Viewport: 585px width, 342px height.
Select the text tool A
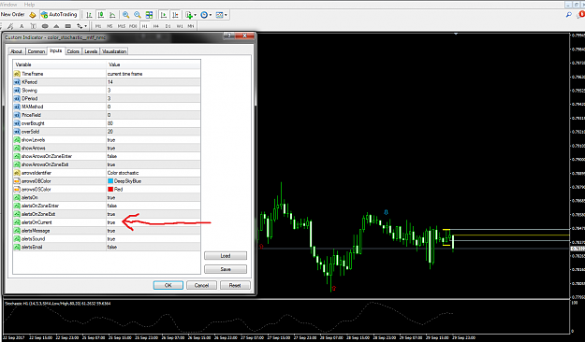pos(22,26)
